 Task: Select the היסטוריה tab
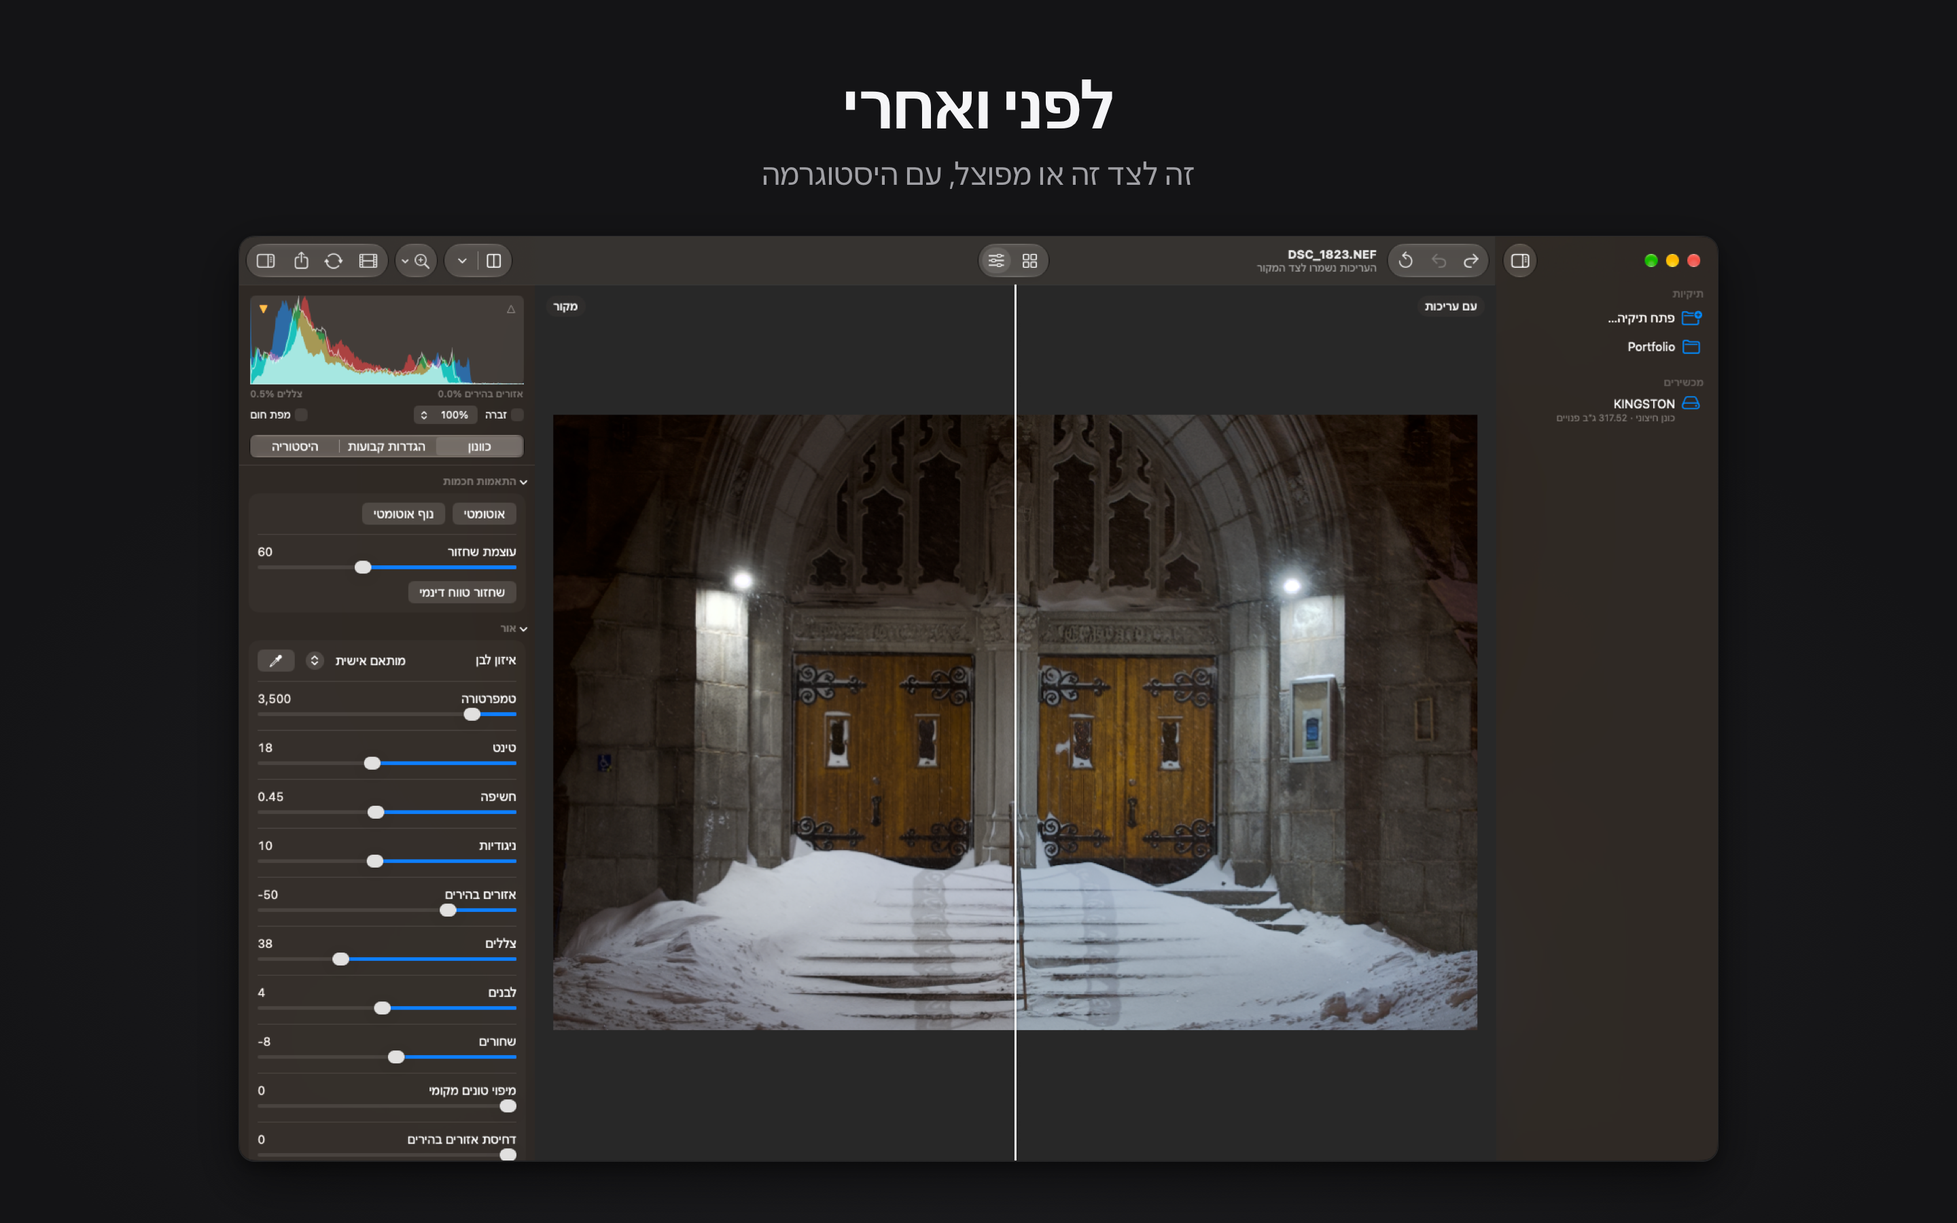[295, 446]
